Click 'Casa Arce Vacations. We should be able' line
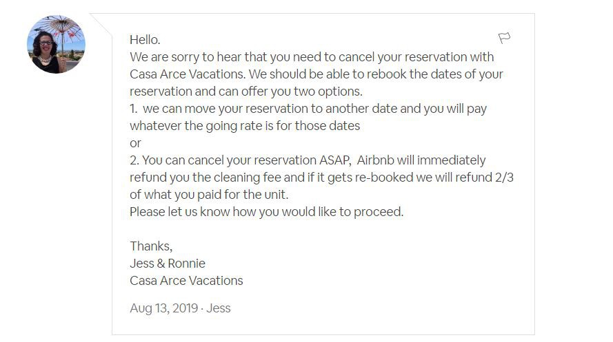The width and height of the screenshot is (613, 342). point(316,74)
